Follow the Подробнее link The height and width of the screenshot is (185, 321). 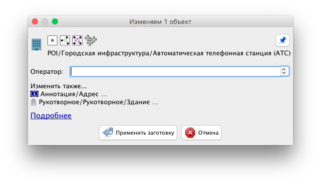pyautogui.click(x=51, y=116)
